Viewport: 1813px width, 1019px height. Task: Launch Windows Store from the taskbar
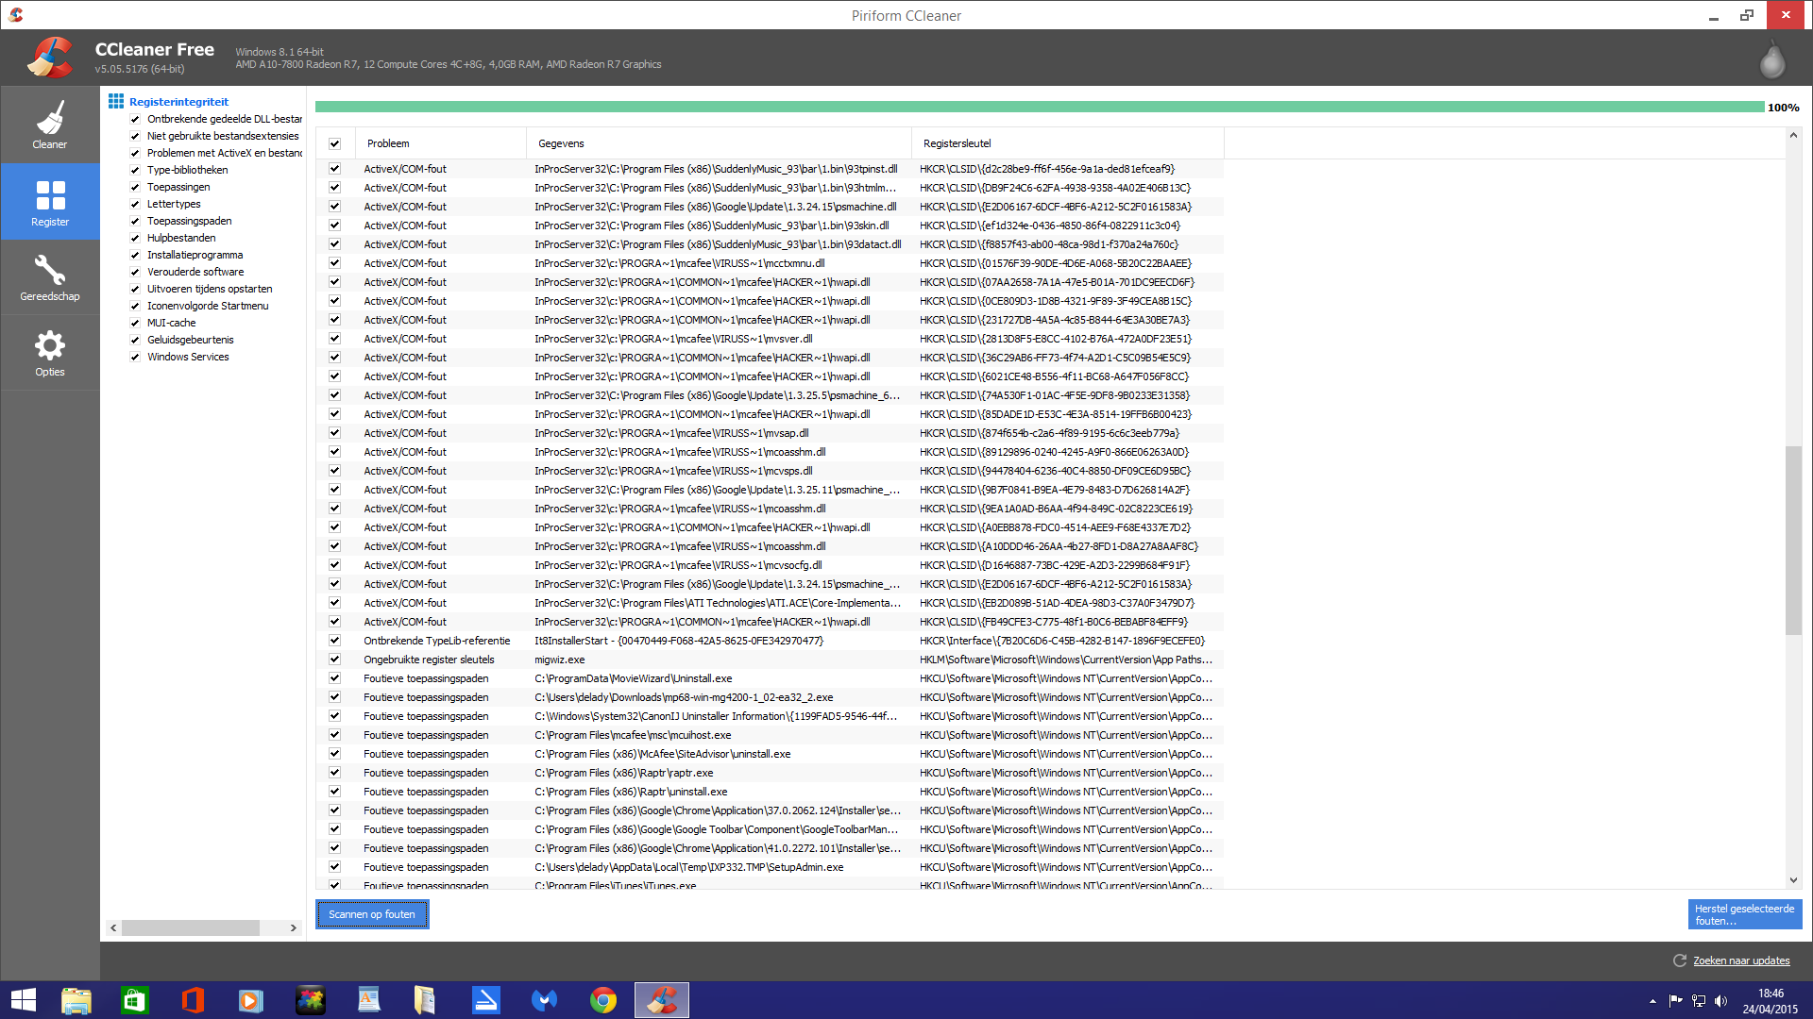pos(135,1000)
